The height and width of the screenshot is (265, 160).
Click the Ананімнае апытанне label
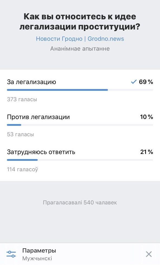tap(80, 49)
